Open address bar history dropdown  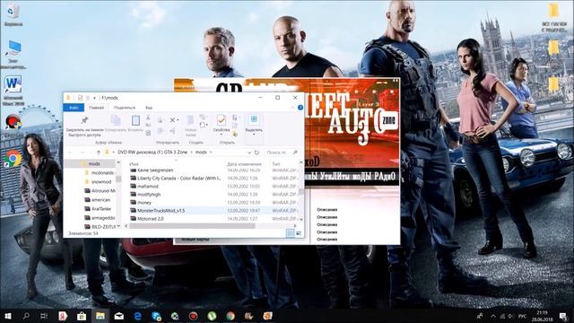click(249, 153)
